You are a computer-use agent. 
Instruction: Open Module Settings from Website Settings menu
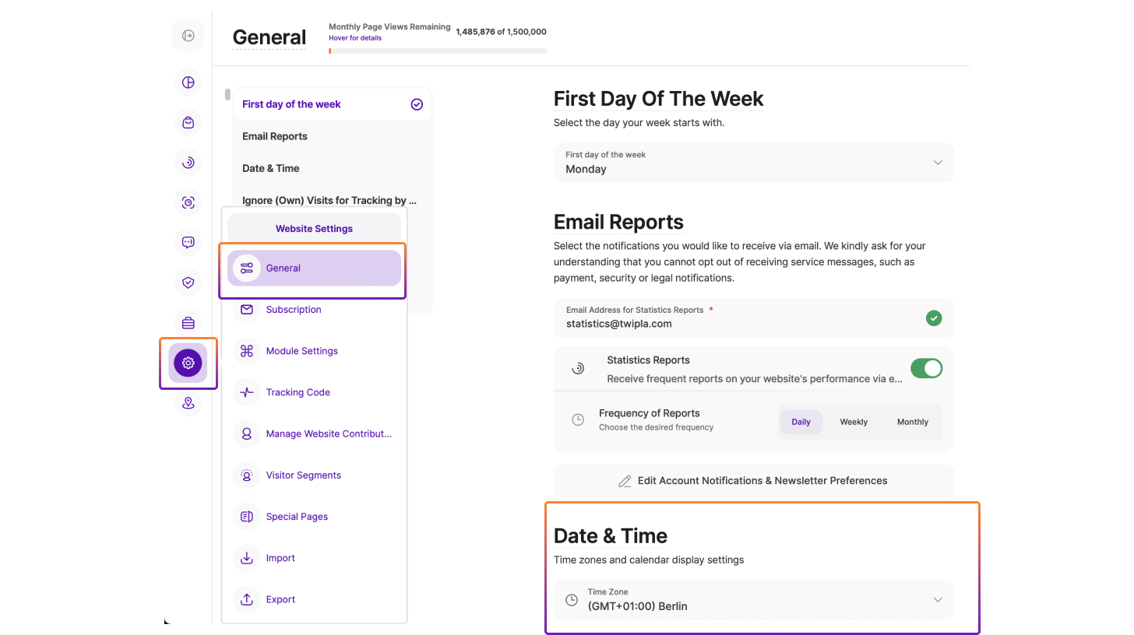[301, 351]
